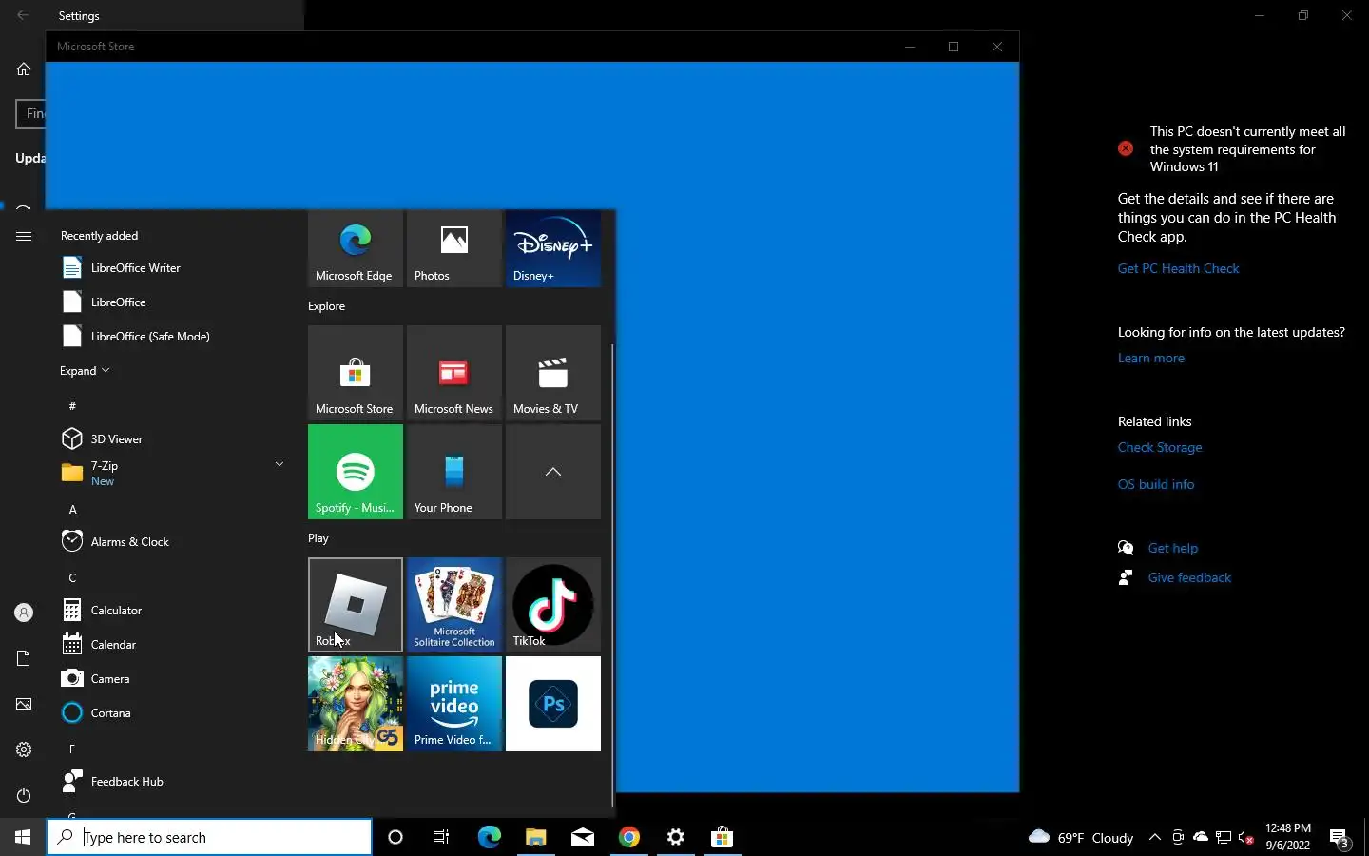Expand the Recently added list

(x=85, y=371)
